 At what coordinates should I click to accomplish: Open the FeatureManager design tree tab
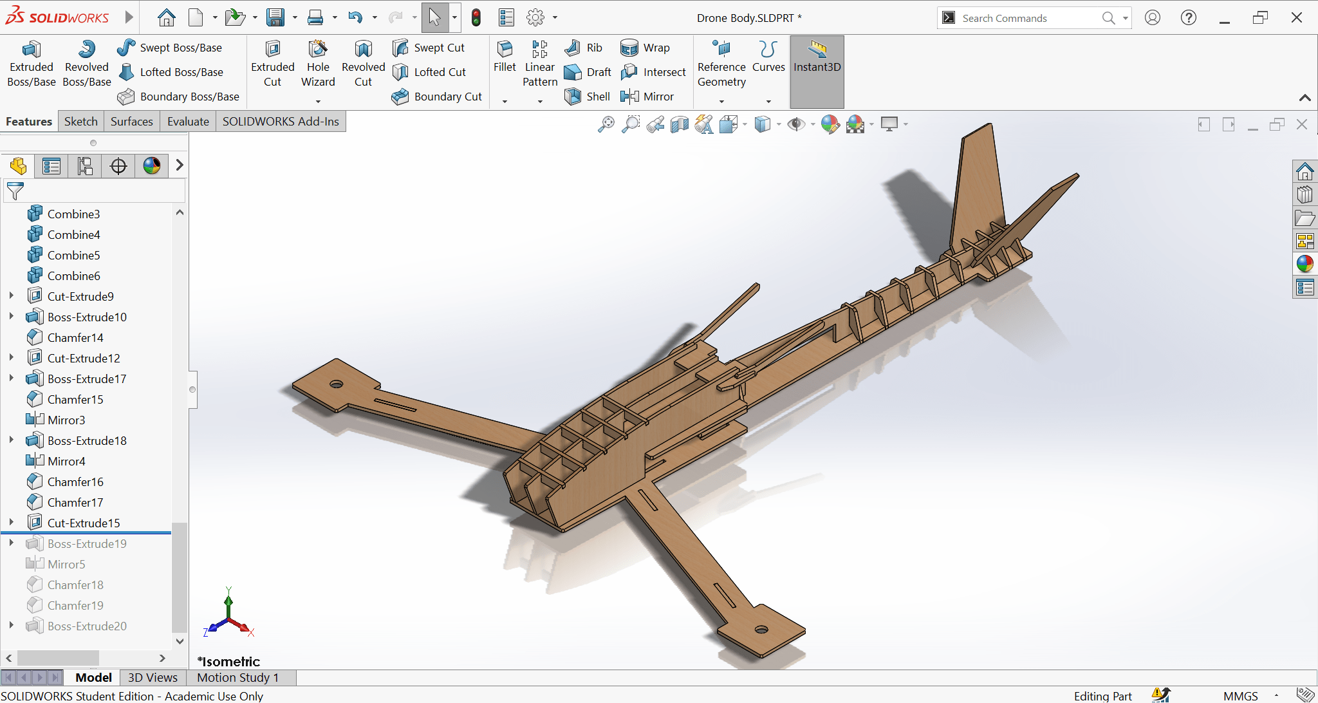click(18, 166)
